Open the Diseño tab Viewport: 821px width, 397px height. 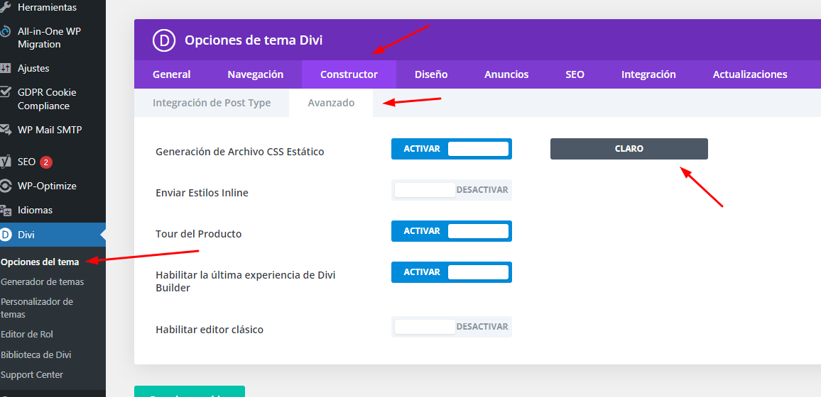click(x=431, y=74)
